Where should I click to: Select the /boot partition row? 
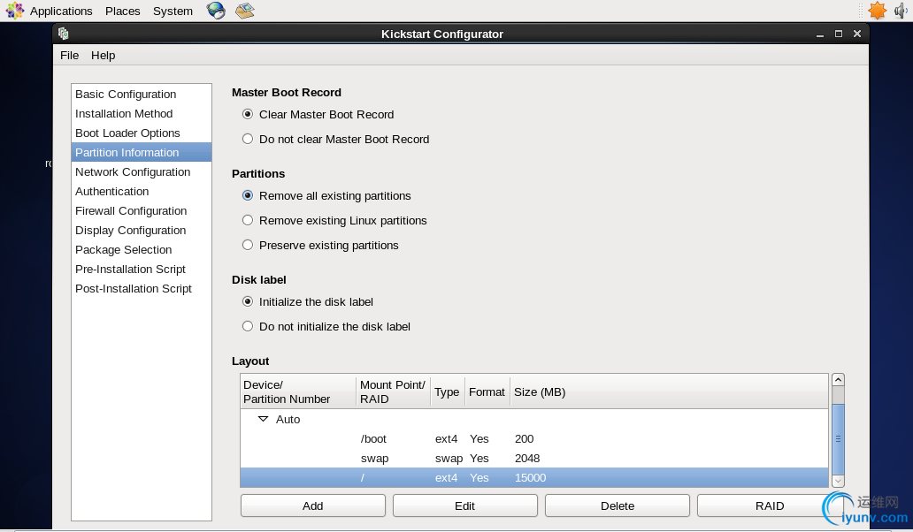point(534,439)
